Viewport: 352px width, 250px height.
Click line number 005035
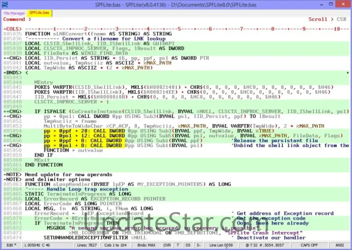point(13,34)
